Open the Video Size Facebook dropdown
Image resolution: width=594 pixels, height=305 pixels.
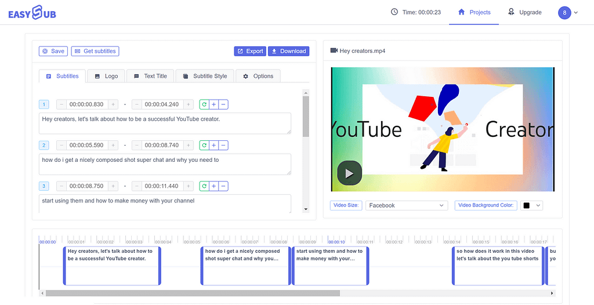407,205
